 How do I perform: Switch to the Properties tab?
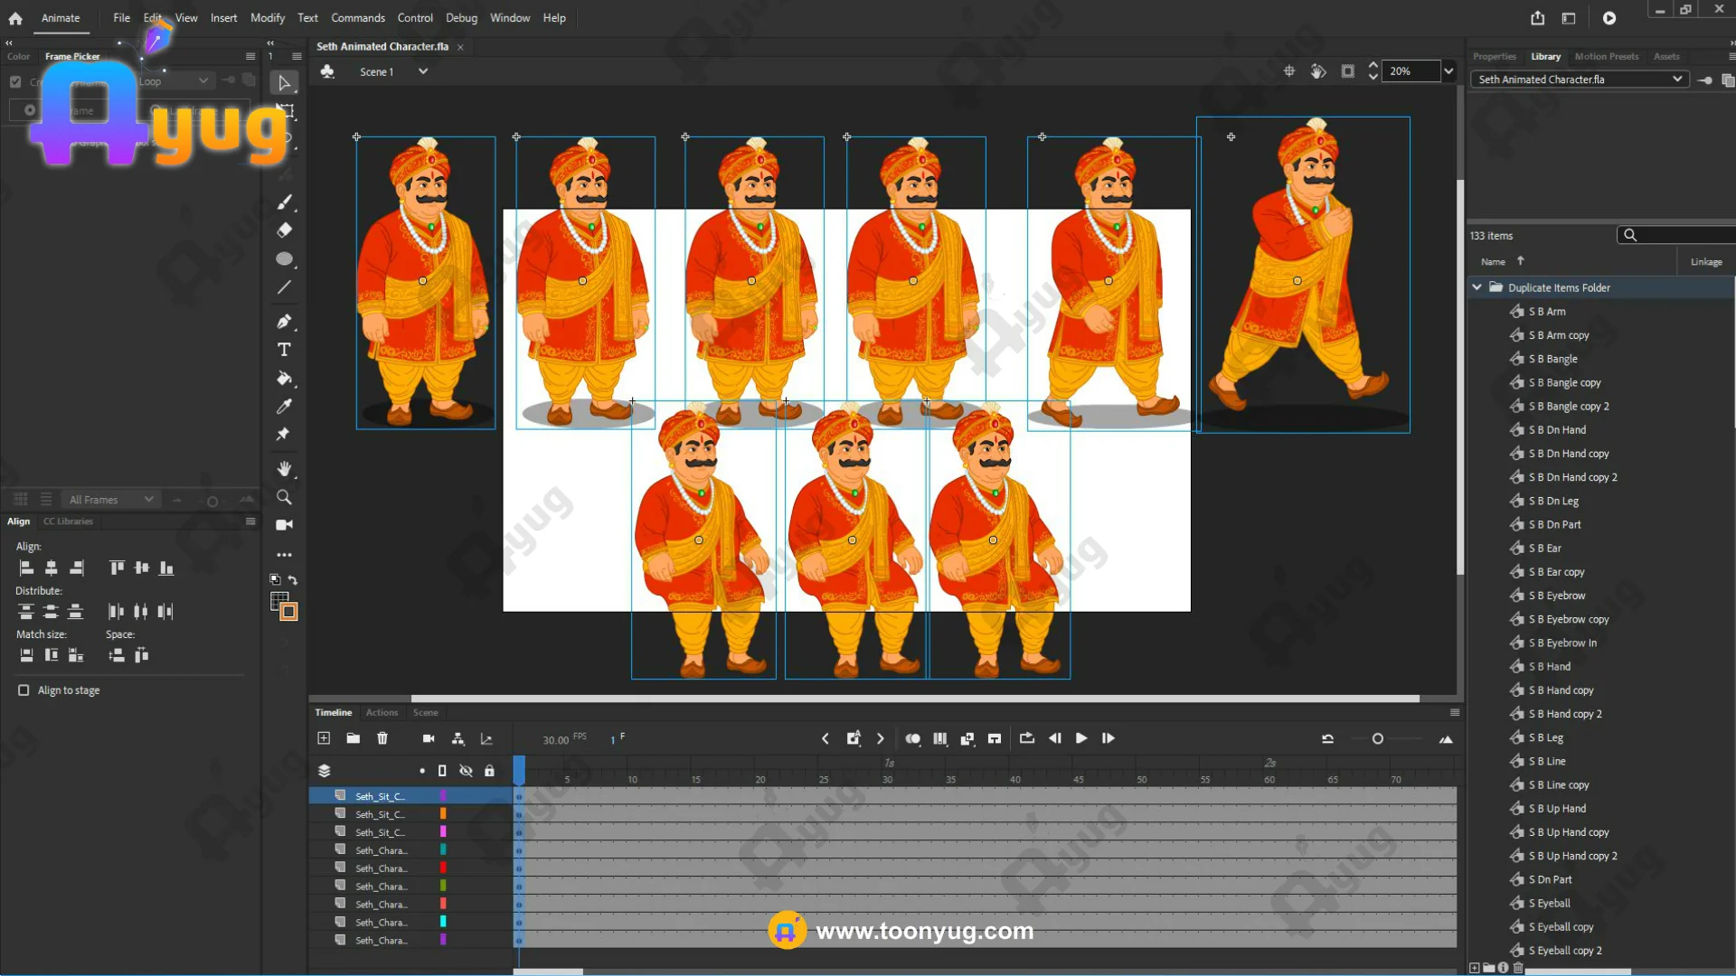pos(1494,56)
